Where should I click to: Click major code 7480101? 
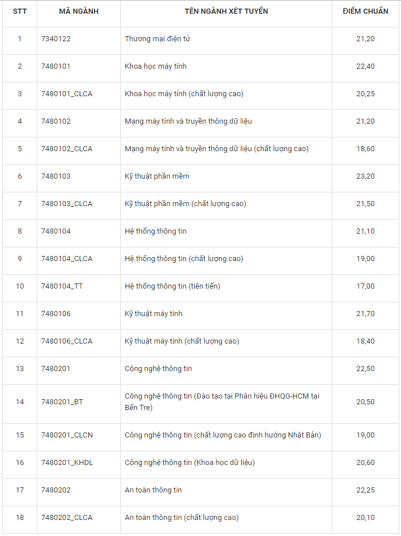(56, 66)
